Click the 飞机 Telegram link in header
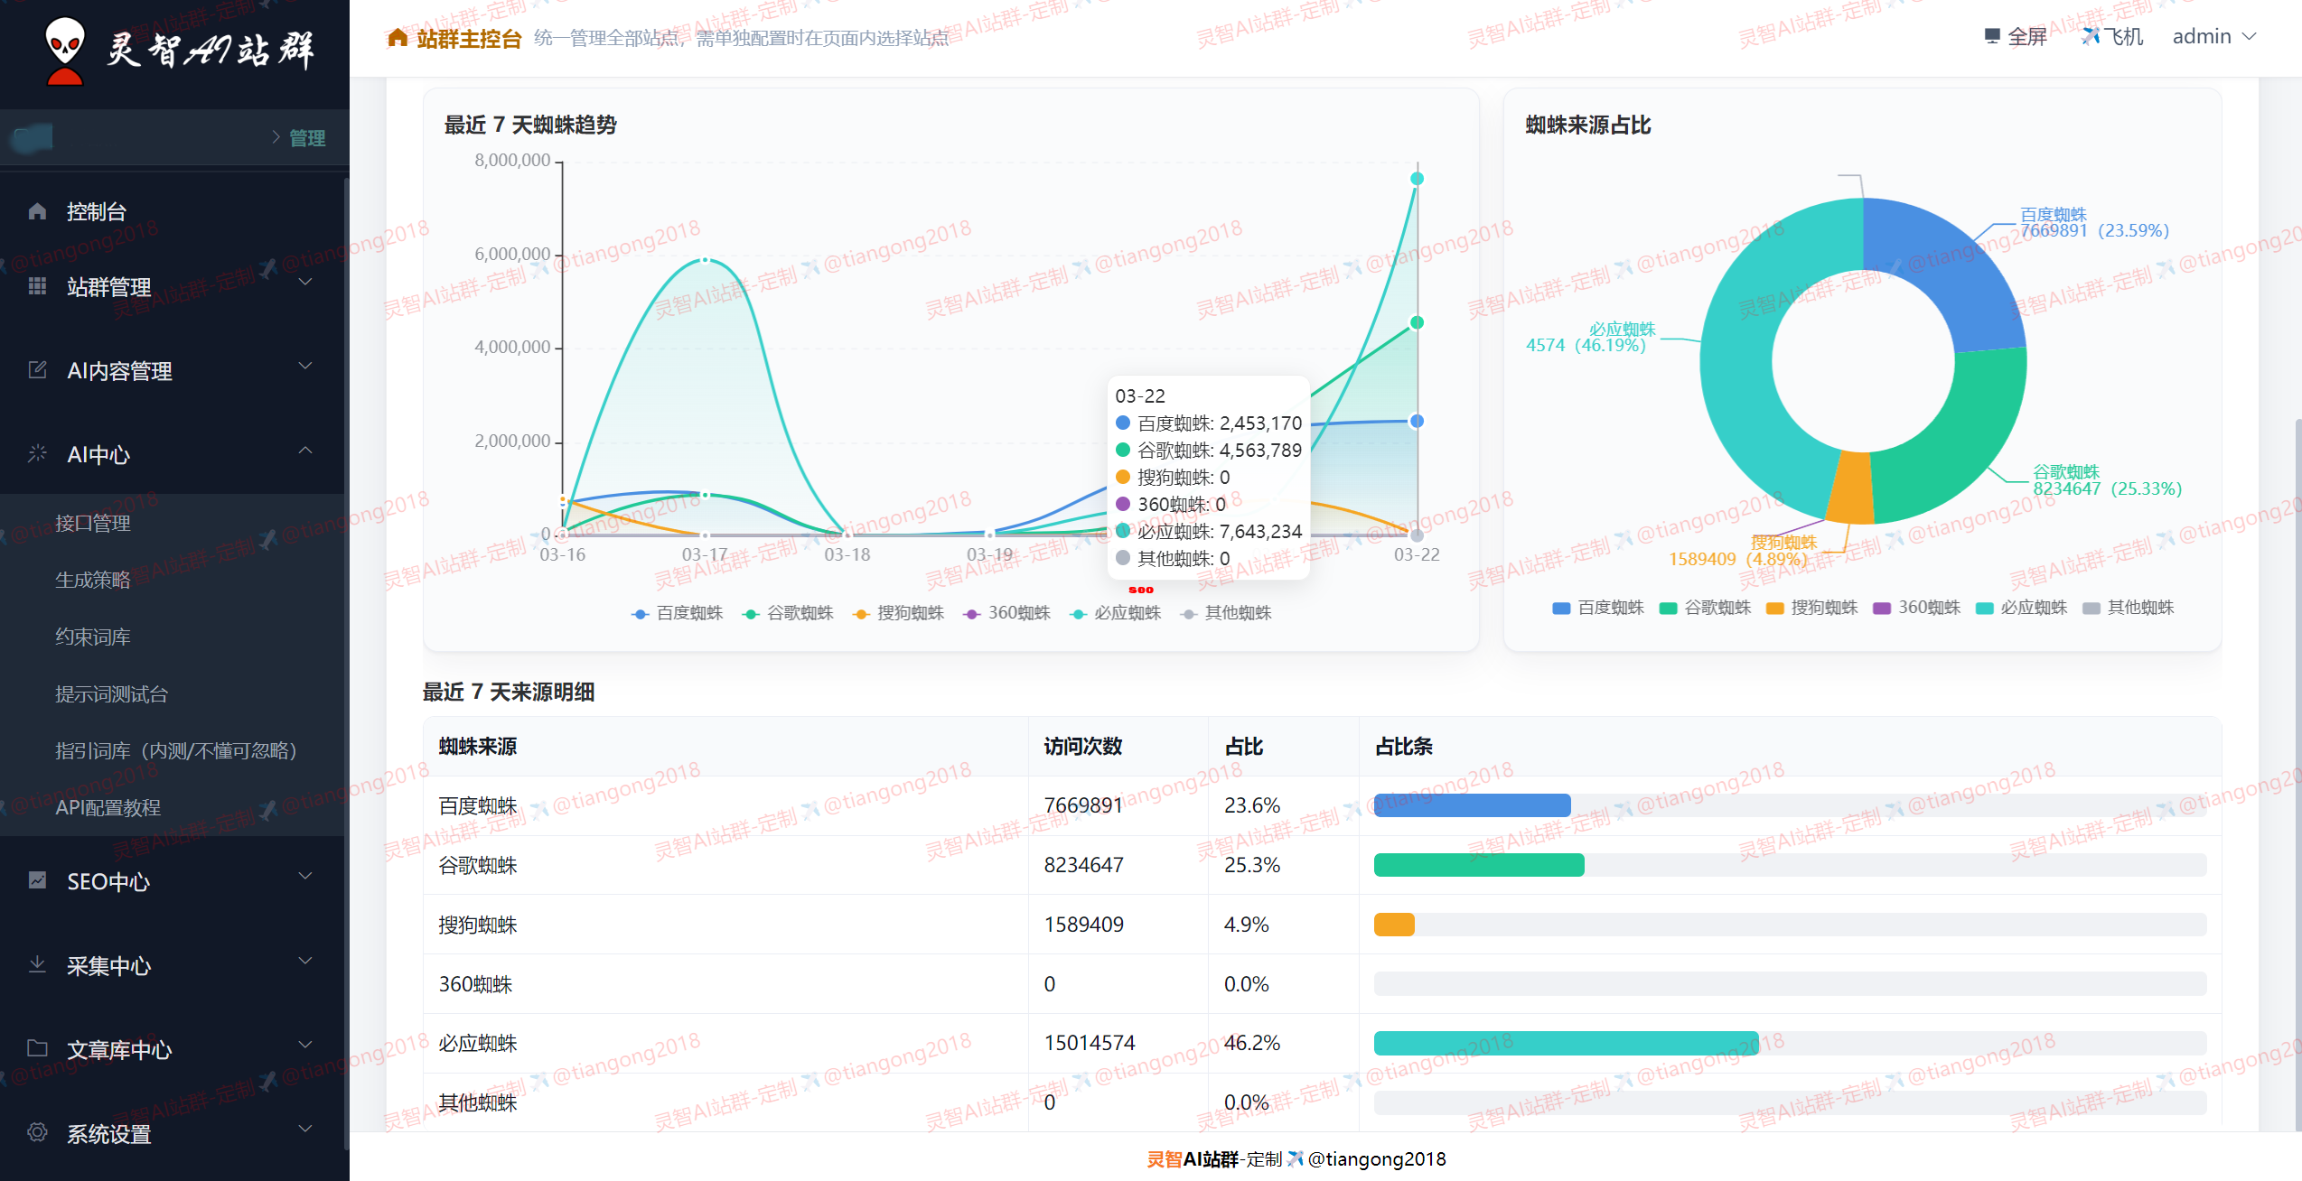Viewport: 2302px width, 1181px height. 2112,36
